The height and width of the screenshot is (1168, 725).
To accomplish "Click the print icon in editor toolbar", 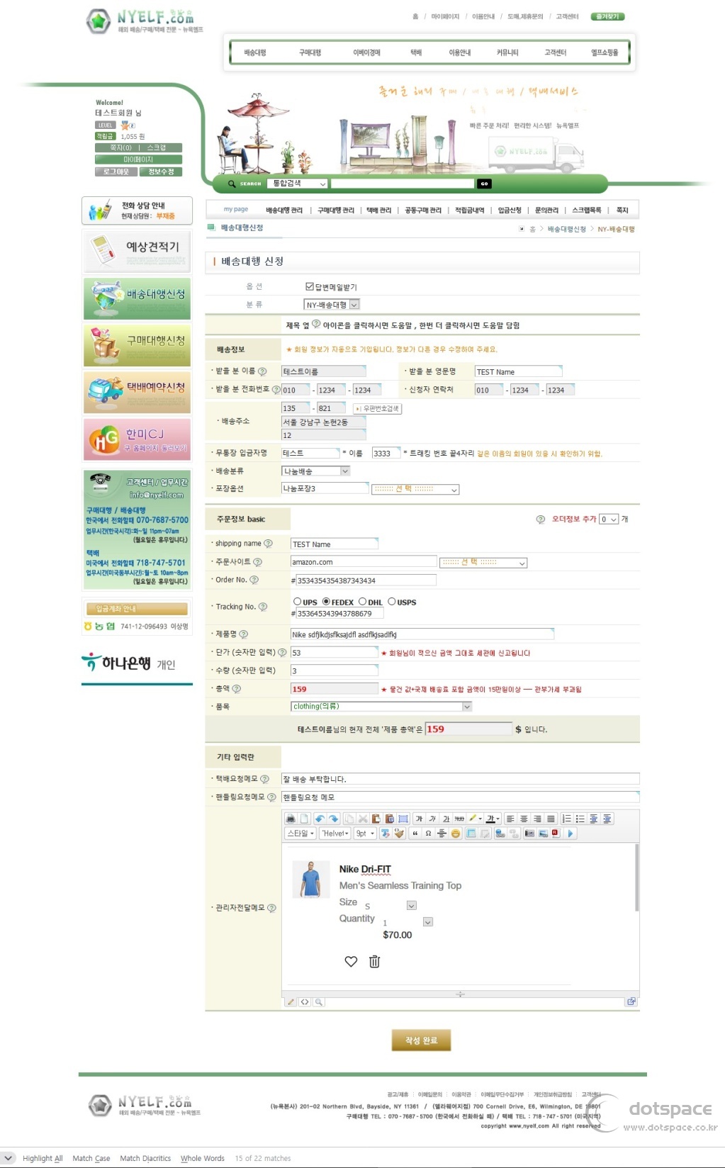I will point(291,819).
